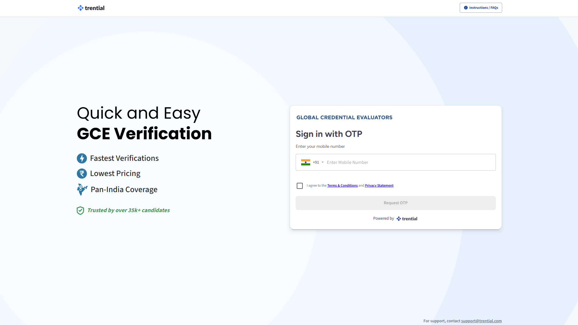Click 'GCE Verification' headline

[x=144, y=134]
